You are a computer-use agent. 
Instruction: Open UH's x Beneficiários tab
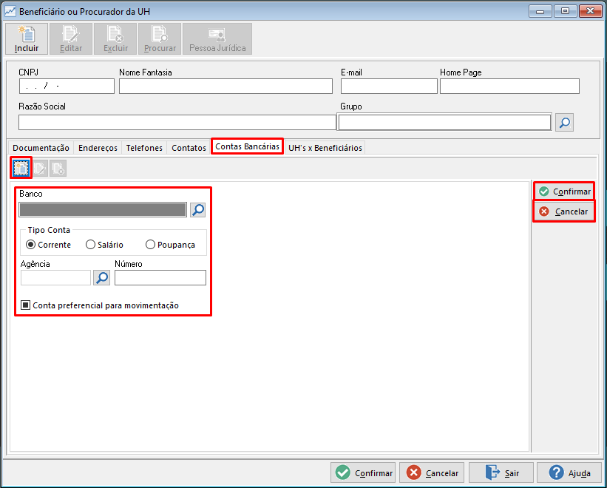tap(325, 148)
